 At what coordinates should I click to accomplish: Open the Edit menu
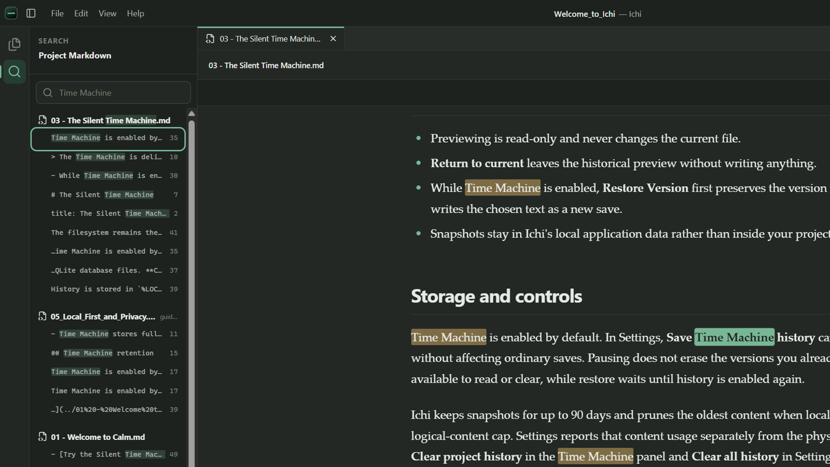click(x=81, y=13)
